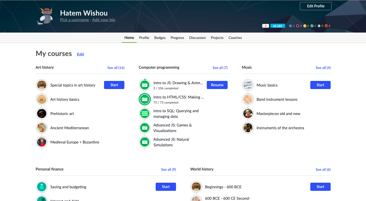Select Masterpieces old and new Beethoven icon
The height and width of the screenshot is (201, 366).
click(248, 113)
